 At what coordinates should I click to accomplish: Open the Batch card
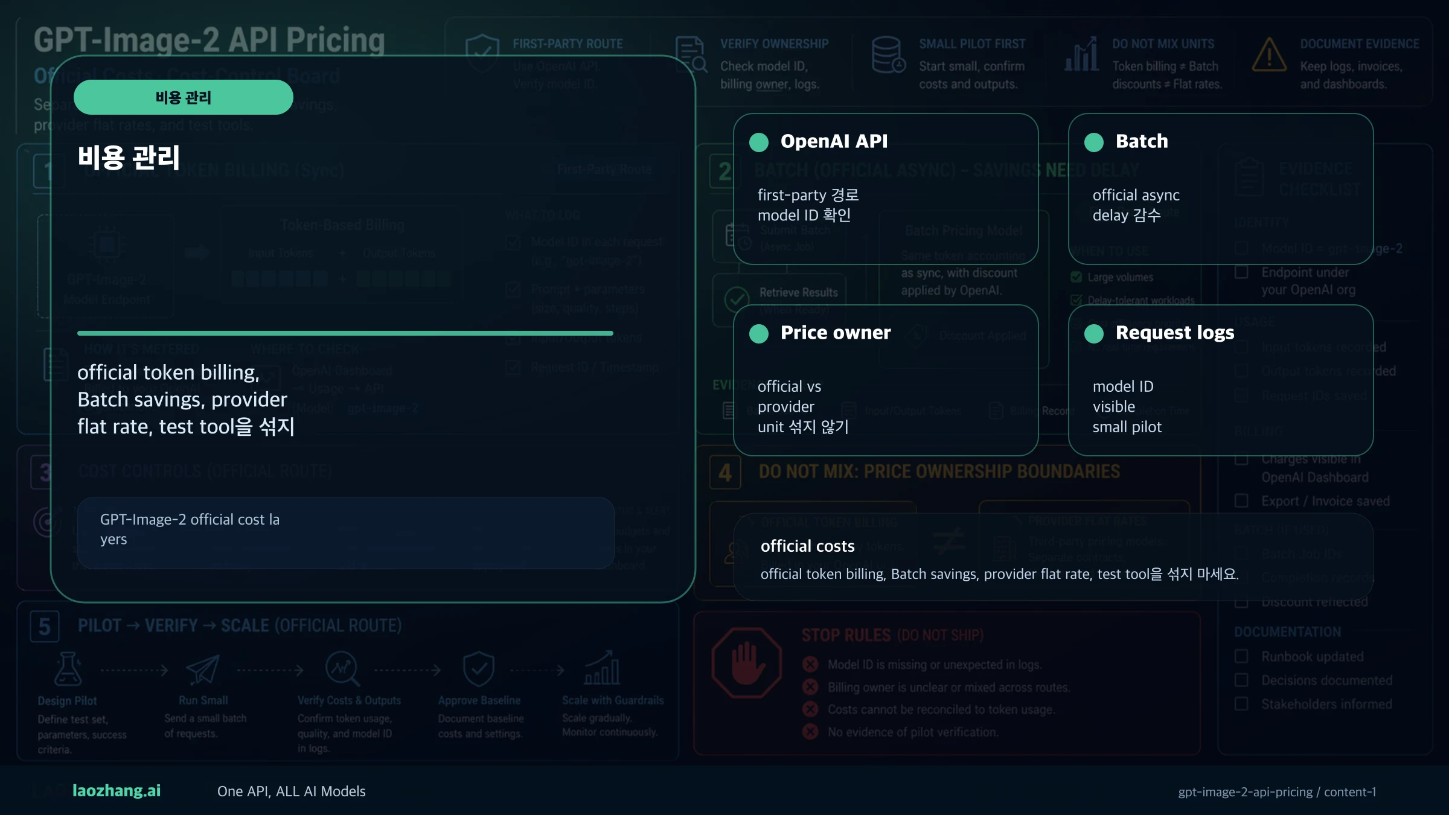click(1221, 189)
